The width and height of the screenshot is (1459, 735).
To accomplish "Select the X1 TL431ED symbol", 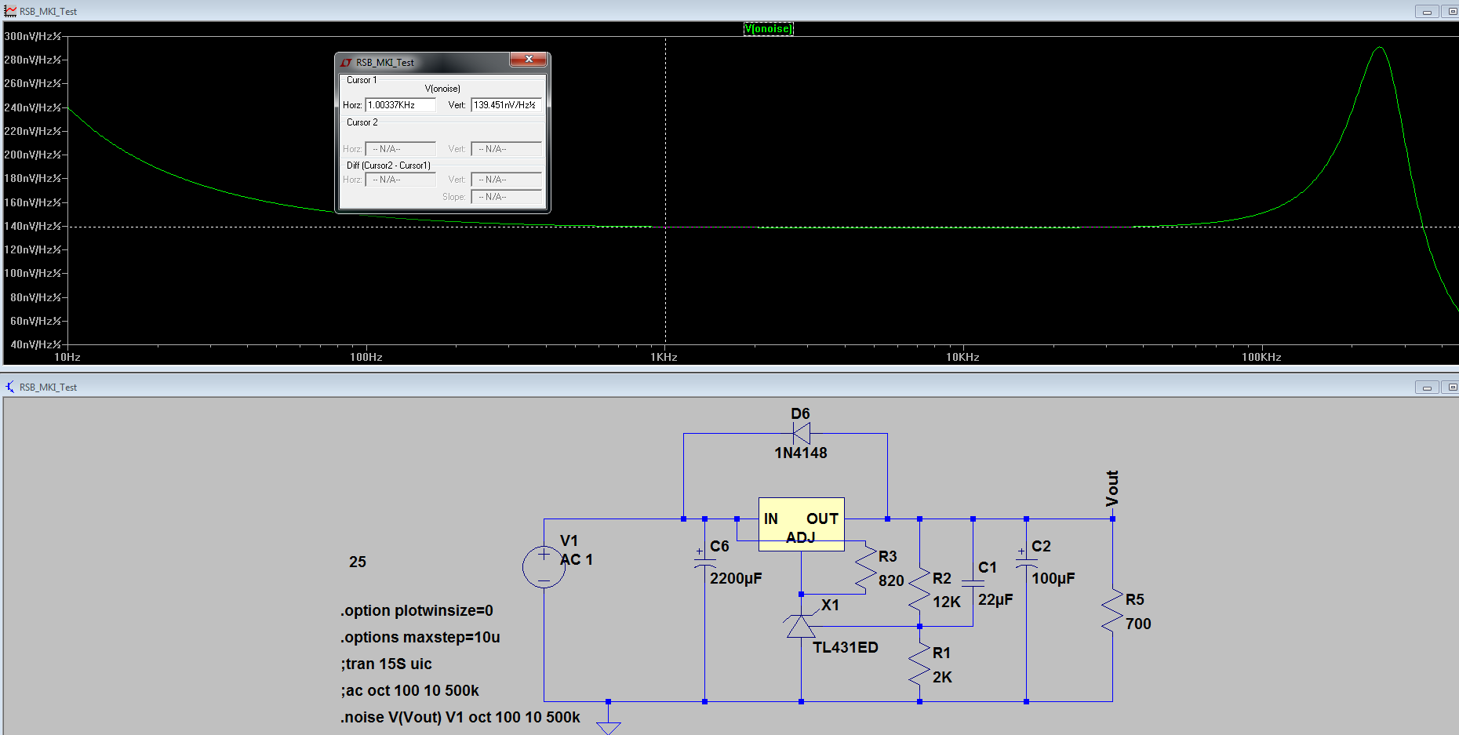I will [801, 626].
